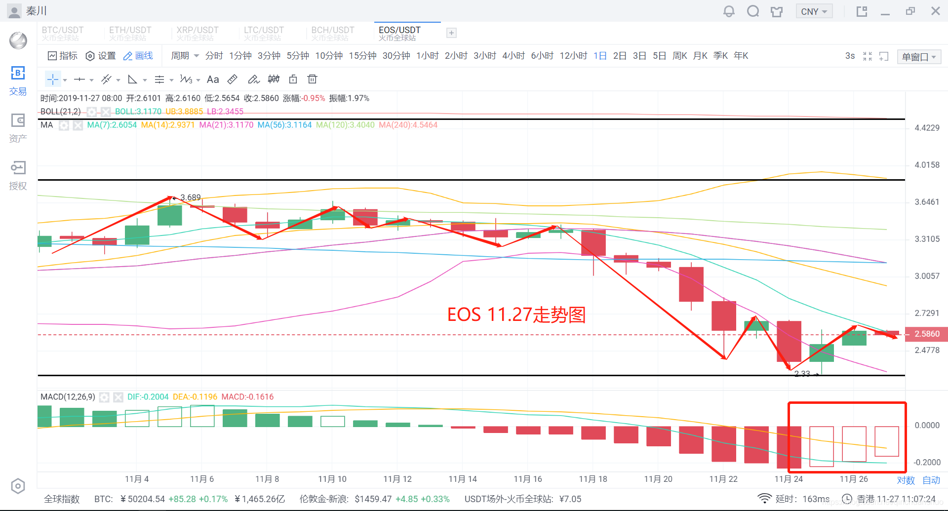Select the triangle shape drawing tool

pos(132,79)
